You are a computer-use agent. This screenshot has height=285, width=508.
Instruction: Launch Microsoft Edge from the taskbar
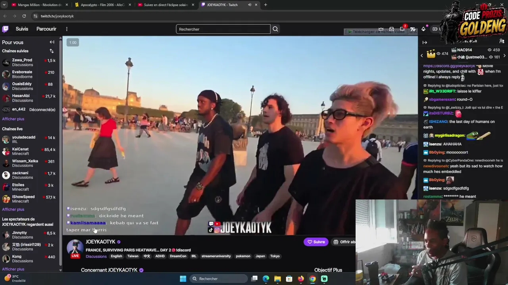266,279
